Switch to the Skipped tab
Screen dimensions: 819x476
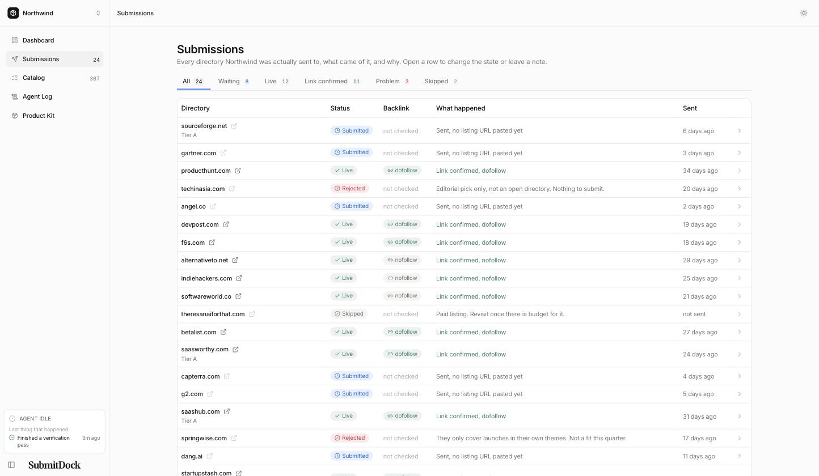441,82
